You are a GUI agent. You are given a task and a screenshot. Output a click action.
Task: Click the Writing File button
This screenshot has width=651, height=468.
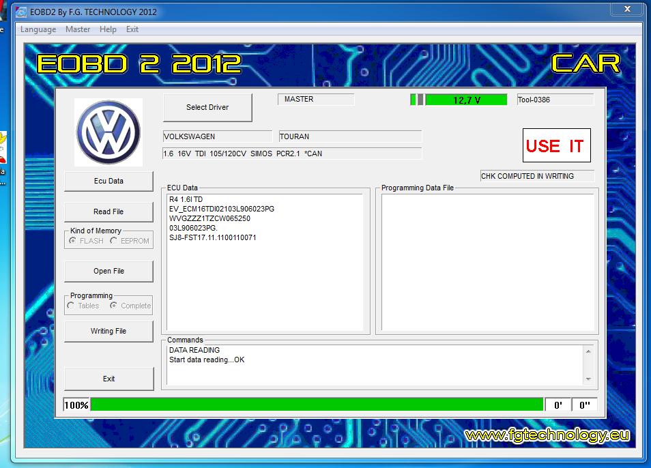(108, 331)
